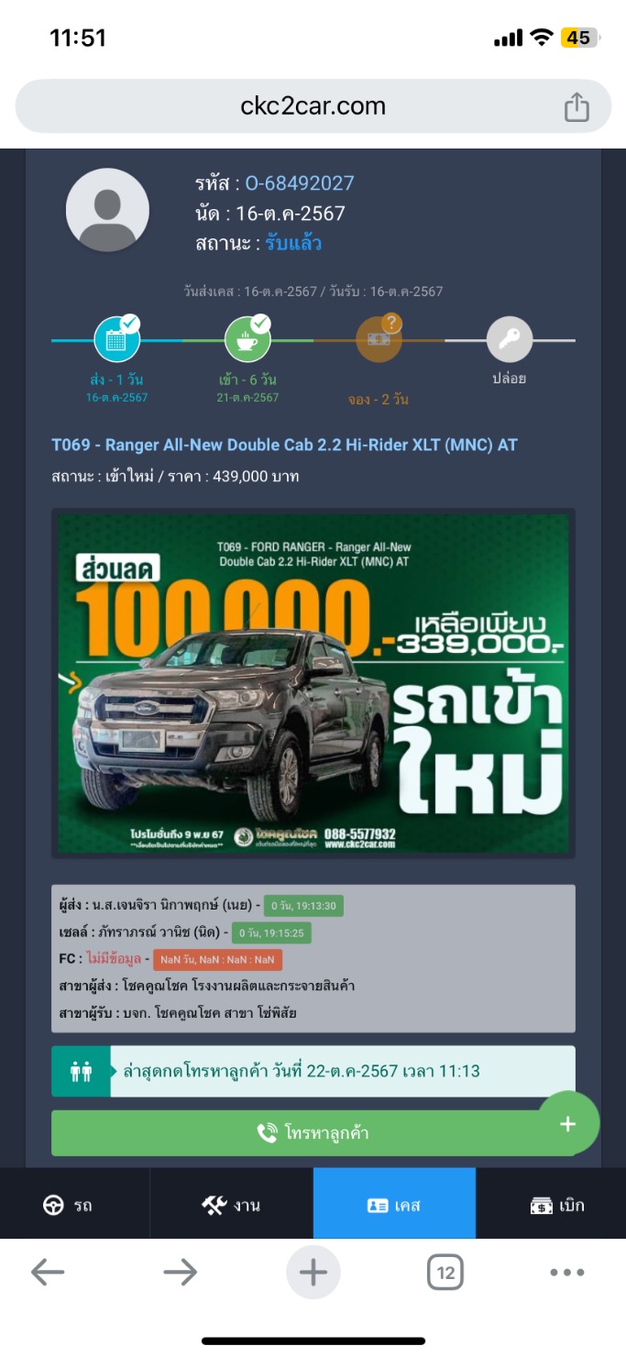626x1357 pixels.
Task: Open the browser tabs counter showing 12
Action: (x=445, y=1273)
